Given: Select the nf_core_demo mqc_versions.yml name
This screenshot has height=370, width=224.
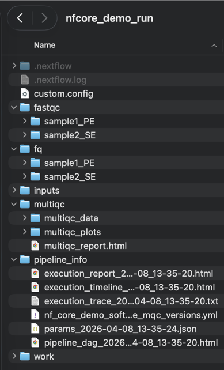Looking at the screenshot, I should (x=131, y=315).
